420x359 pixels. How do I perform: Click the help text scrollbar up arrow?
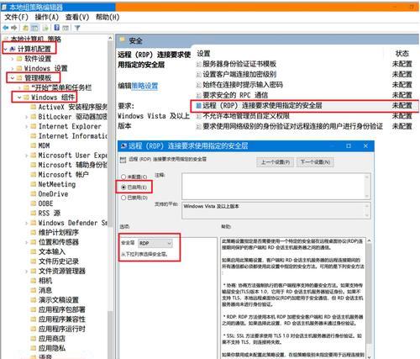369,240
